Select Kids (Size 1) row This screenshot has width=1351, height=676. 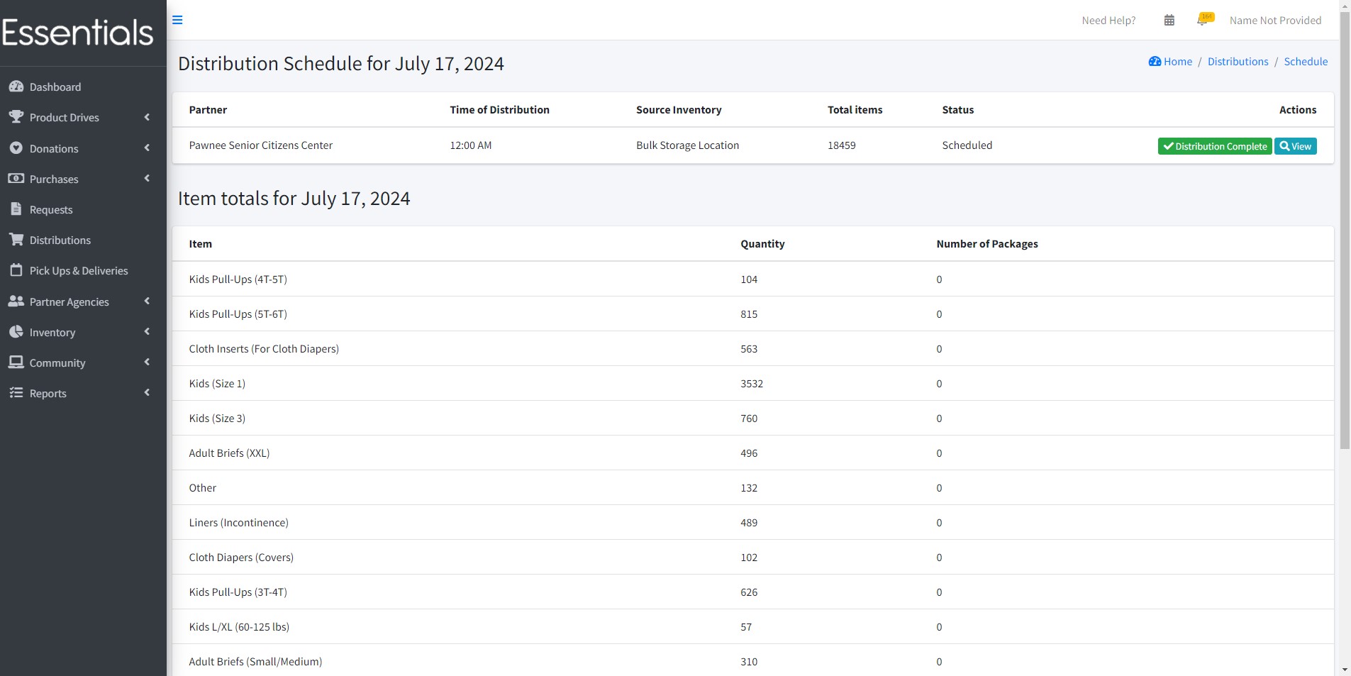click(x=752, y=383)
